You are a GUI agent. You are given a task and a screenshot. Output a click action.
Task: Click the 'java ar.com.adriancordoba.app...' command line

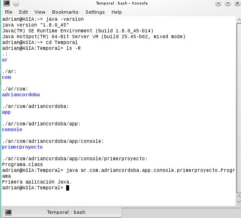150,170
